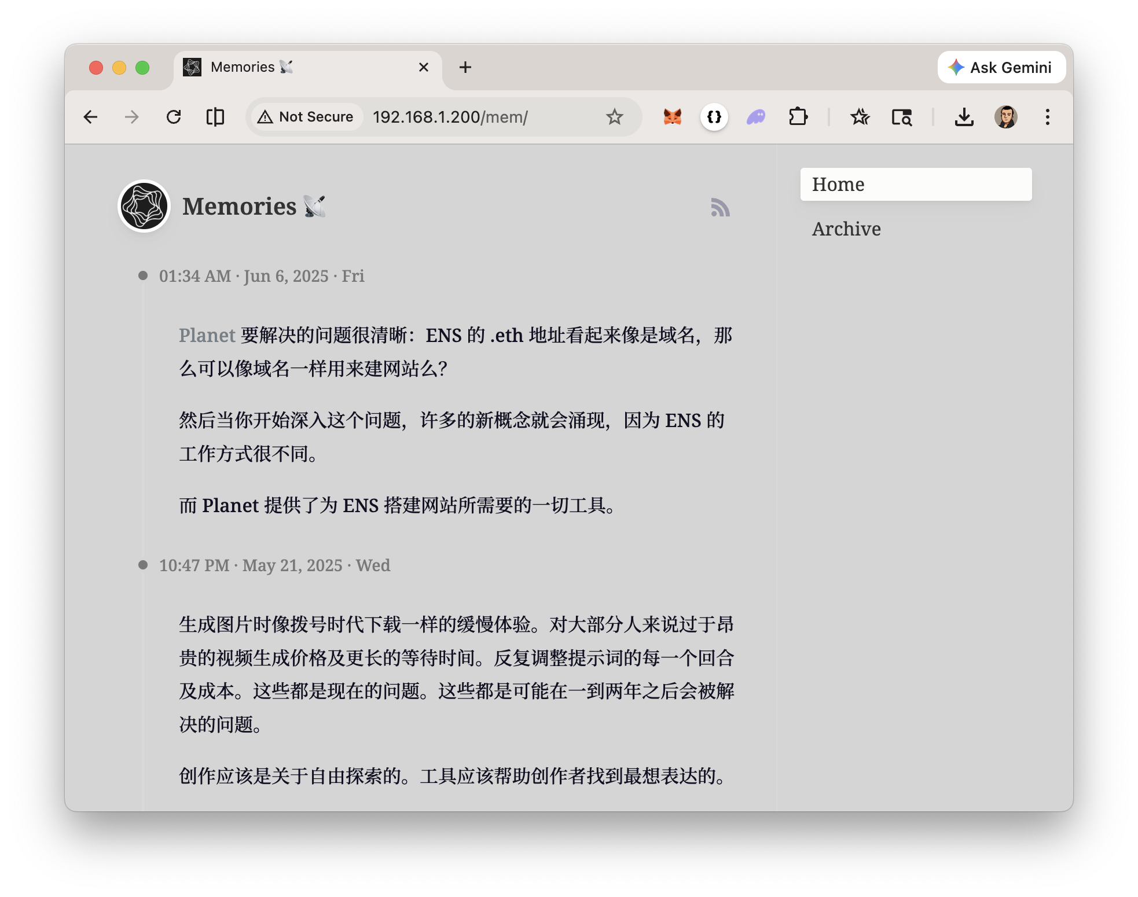
Task: Expand the favorites star list icon
Action: [860, 117]
